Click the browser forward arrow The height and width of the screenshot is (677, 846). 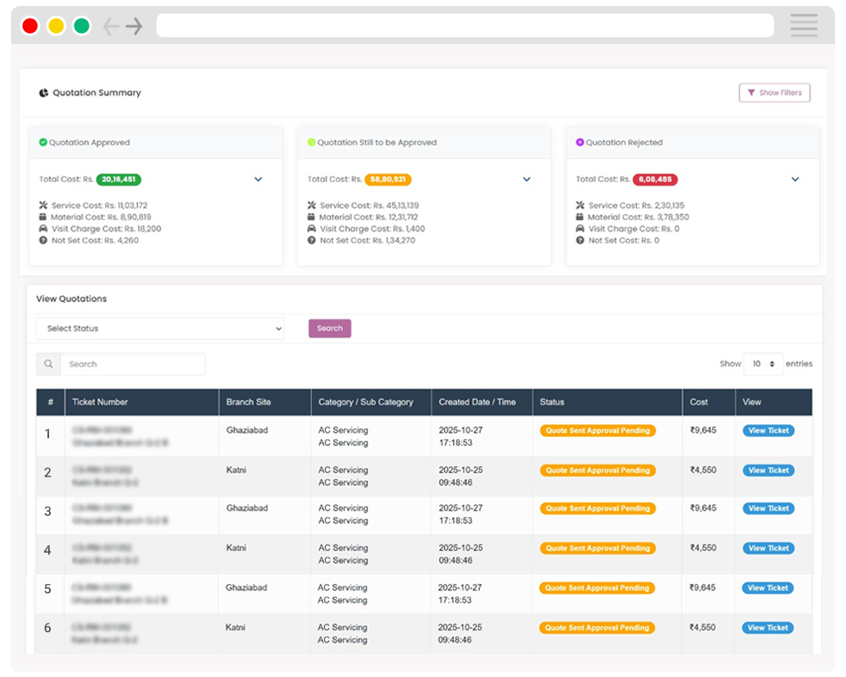(135, 26)
